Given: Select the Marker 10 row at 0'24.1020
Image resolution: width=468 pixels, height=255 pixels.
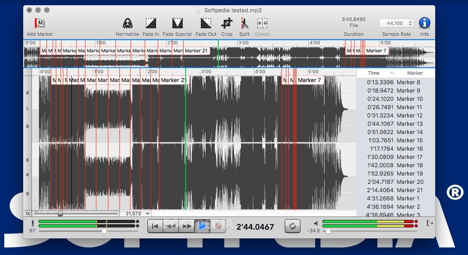Looking at the screenshot, I should (x=396, y=99).
